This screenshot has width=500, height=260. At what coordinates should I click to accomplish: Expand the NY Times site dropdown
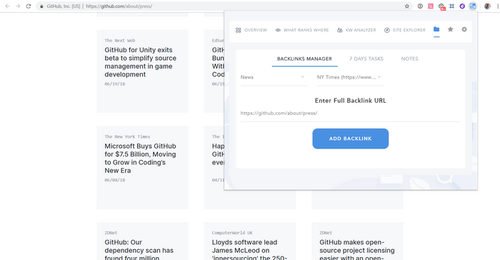[351, 78]
